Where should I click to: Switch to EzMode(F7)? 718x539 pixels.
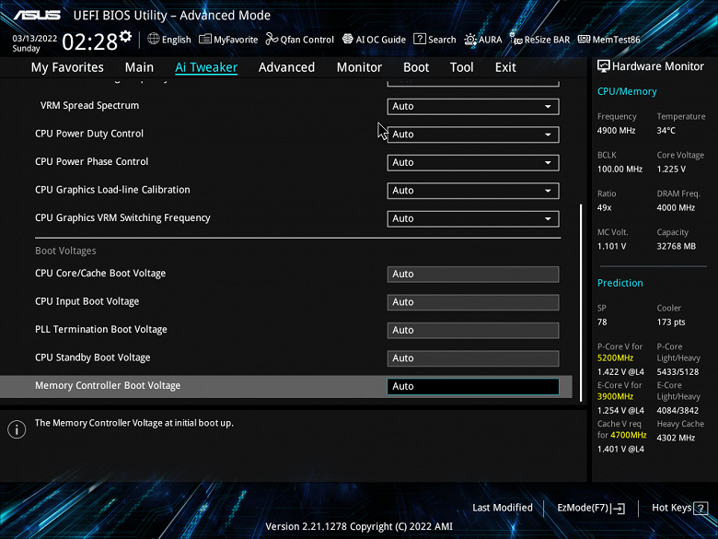pyautogui.click(x=591, y=508)
